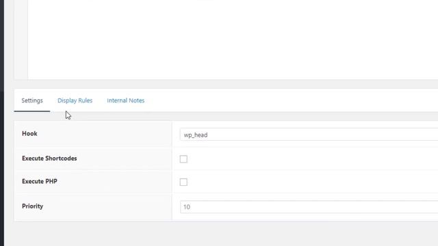Tick the Execute PHP checkbox
This screenshot has width=438, height=246.
[x=183, y=182]
